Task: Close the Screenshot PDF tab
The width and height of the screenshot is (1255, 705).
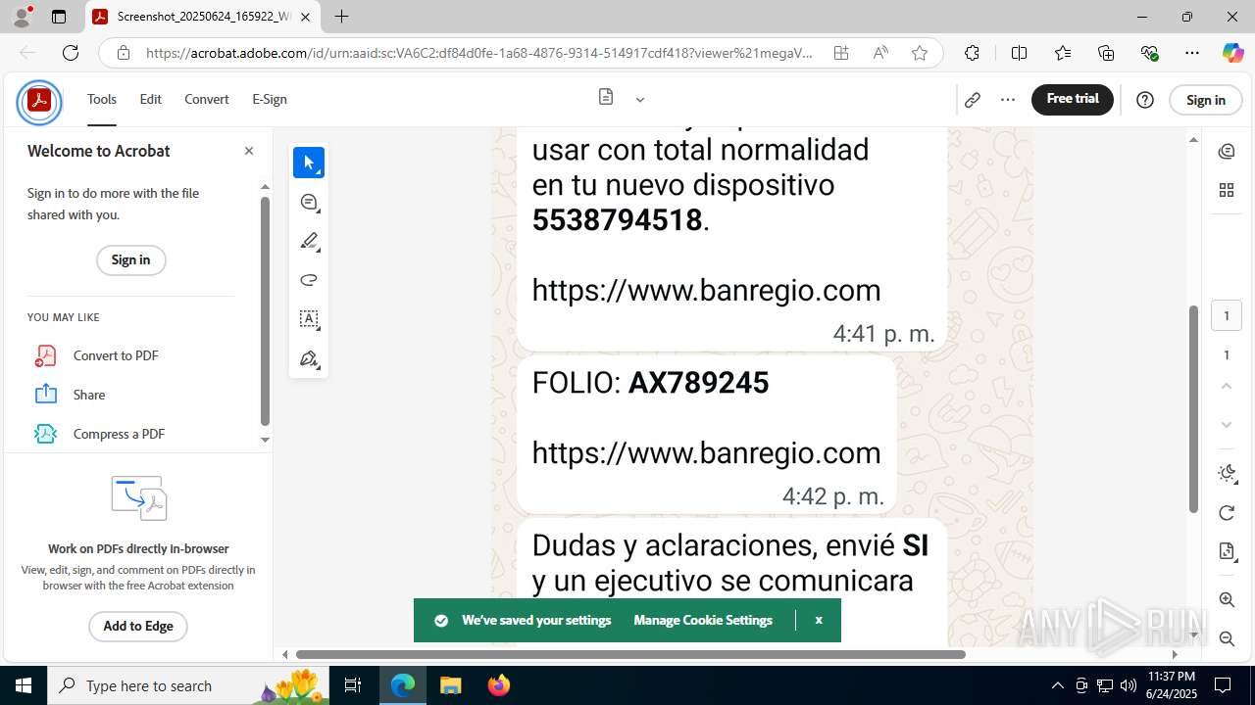Action: tap(305, 17)
